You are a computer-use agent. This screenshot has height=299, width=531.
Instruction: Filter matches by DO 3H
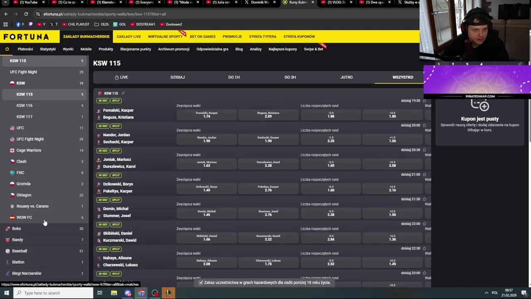(x=290, y=77)
